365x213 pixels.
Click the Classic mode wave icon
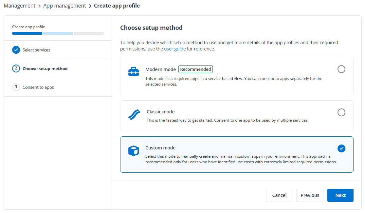tap(134, 115)
